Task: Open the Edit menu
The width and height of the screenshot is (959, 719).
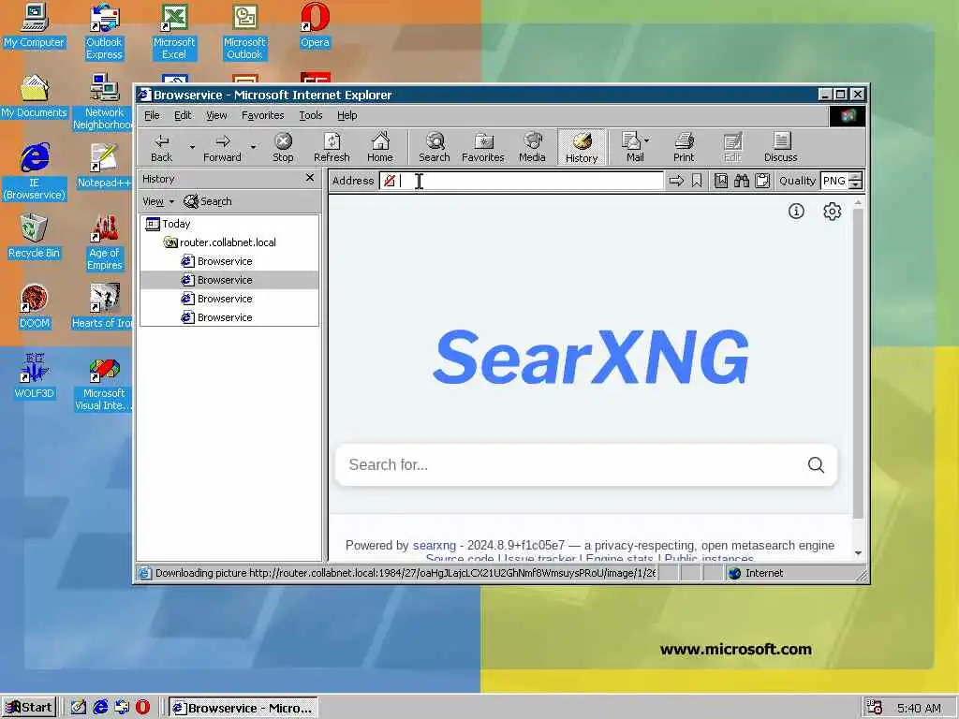Action: coord(183,115)
